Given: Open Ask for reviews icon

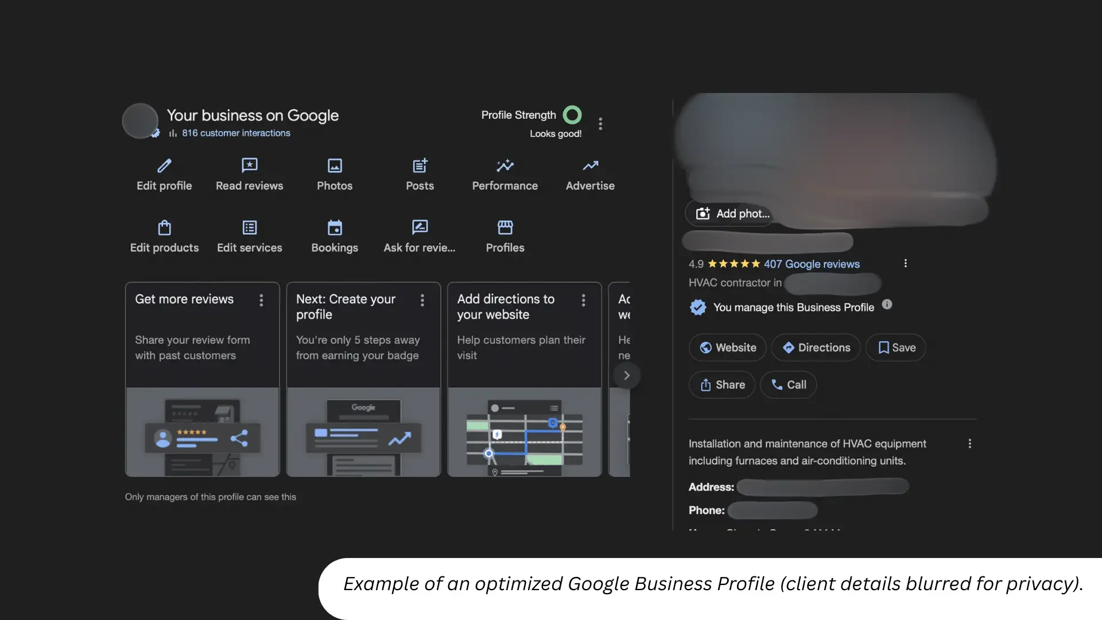Looking at the screenshot, I should click(420, 228).
